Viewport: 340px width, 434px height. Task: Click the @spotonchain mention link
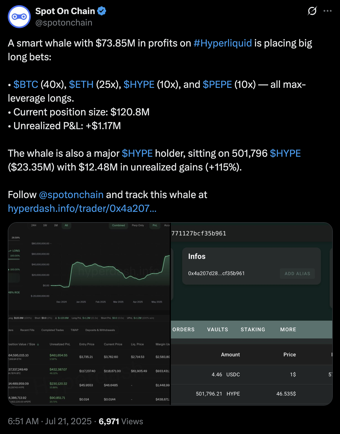[x=71, y=195]
